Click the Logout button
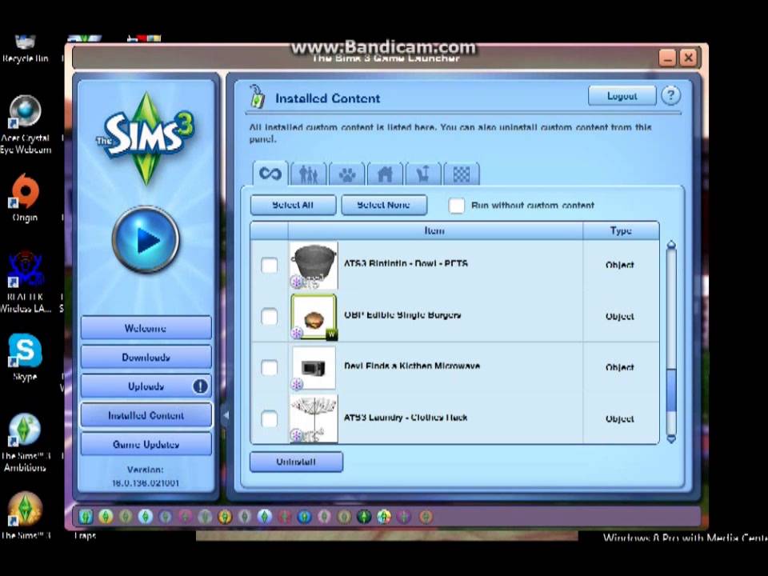The height and width of the screenshot is (576, 768). coord(622,95)
